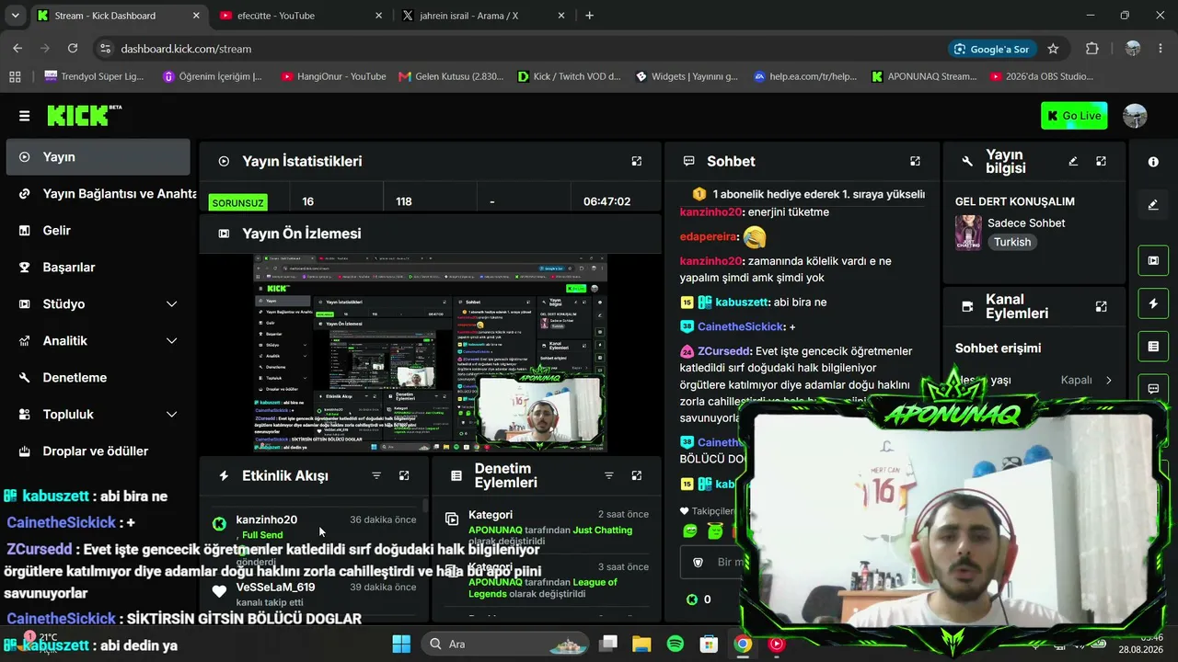
Task: Select Yayın in the sidebar
Action: [x=98, y=157]
